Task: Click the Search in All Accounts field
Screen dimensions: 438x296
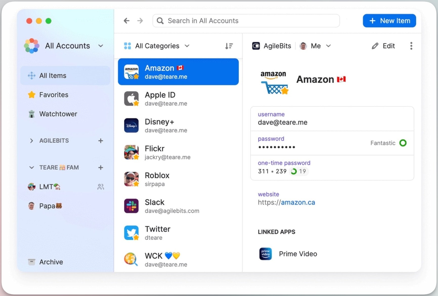Action: click(x=246, y=21)
